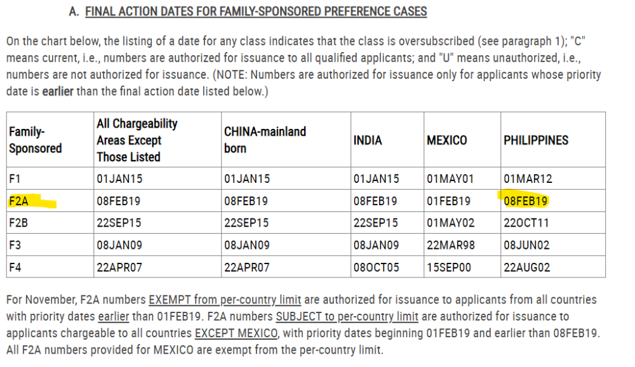635x367 pixels.
Task: Click the INDIA column header
Action: (x=368, y=140)
